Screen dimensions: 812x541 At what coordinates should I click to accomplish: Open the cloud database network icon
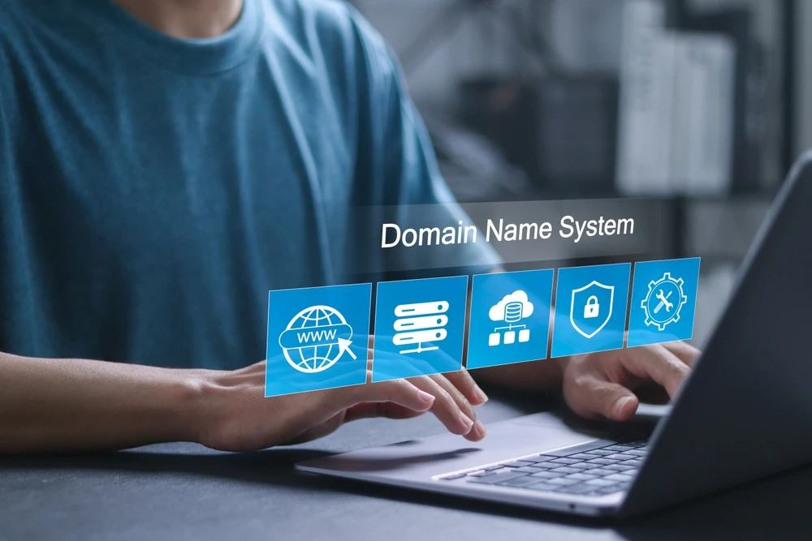click(510, 318)
